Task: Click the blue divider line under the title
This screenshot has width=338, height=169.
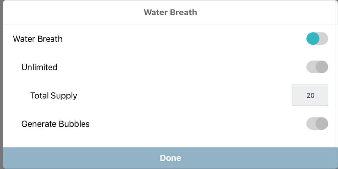Action: point(170,24)
